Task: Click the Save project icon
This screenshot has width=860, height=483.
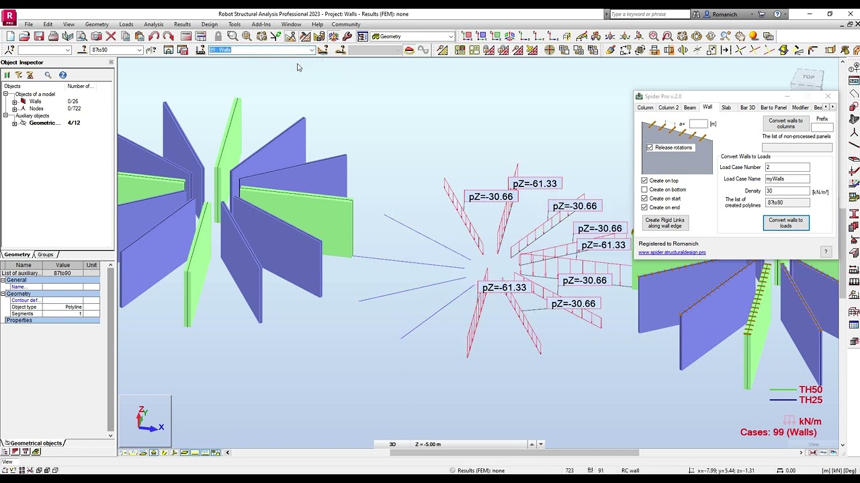Action: (x=39, y=36)
